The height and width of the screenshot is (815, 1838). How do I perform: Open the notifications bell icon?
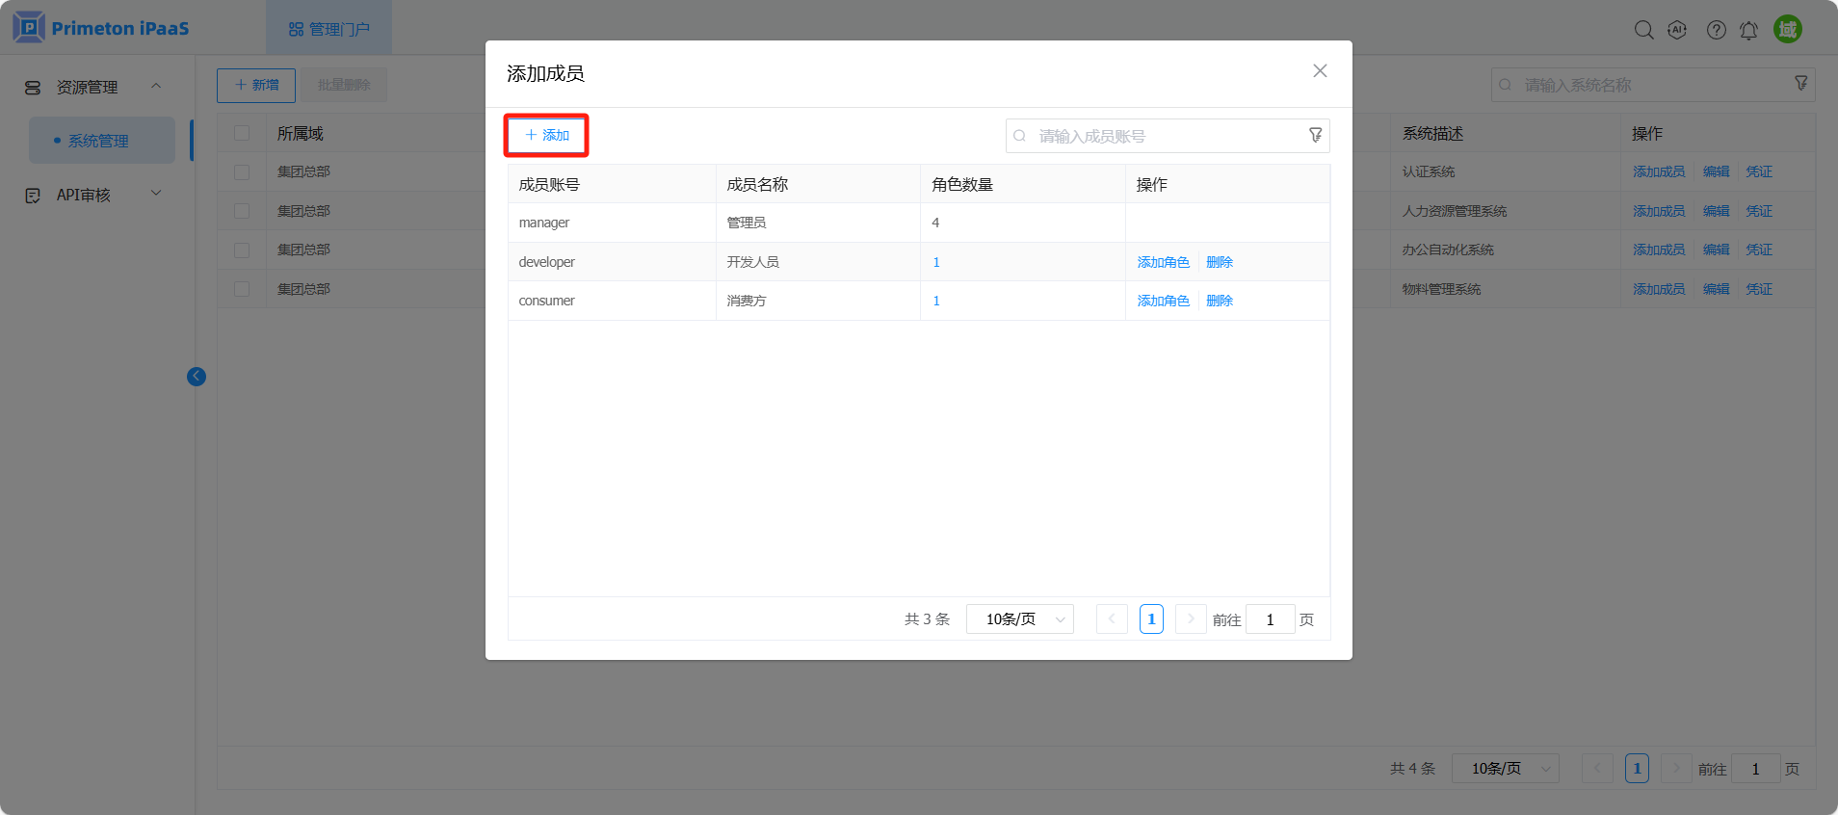(x=1748, y=30)
